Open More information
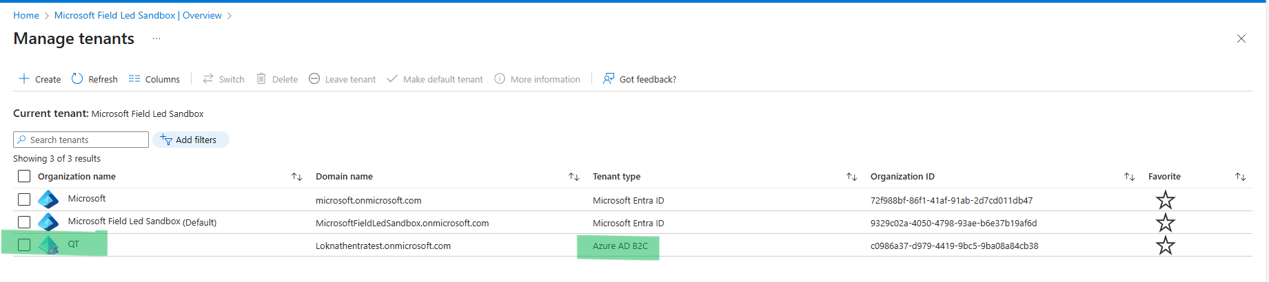1269x282 pixels. [538, 79]
